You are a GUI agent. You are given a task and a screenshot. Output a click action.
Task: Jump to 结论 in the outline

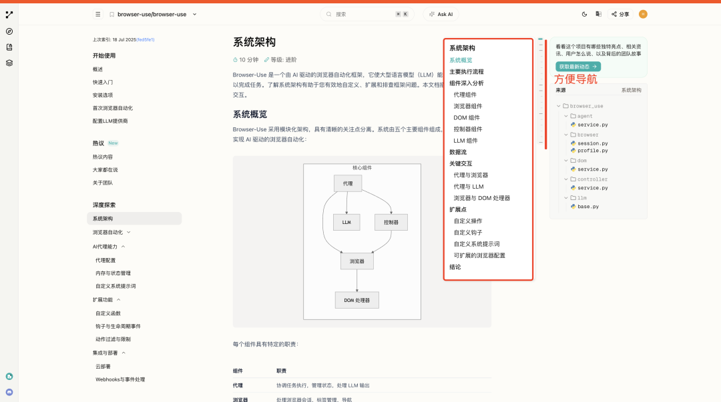pyautogui.click(x=455, y=267)
